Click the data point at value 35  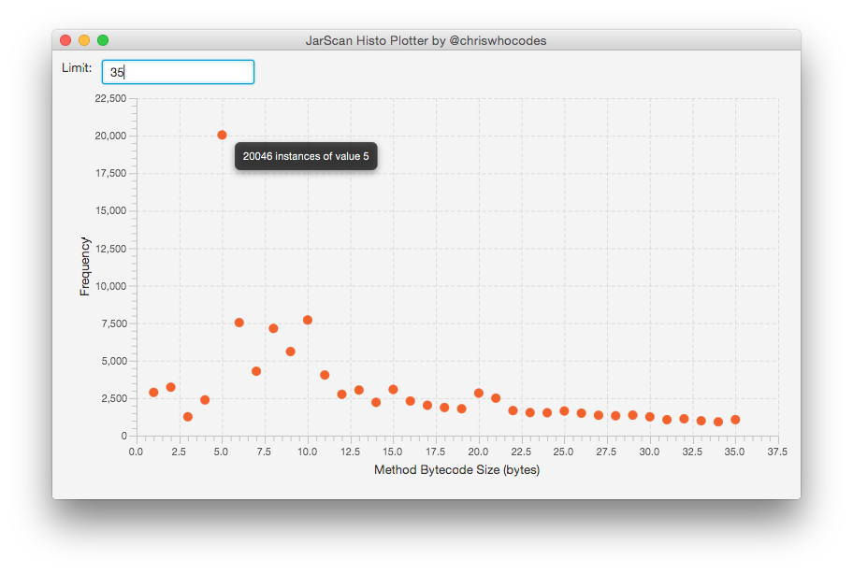735,420
